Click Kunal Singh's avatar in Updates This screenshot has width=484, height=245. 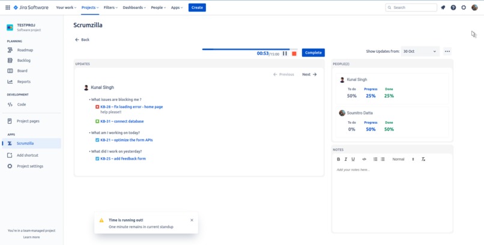86,88
